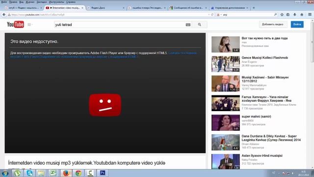
Task: Open the 'Справка' menu
Action: coord(71,2)
